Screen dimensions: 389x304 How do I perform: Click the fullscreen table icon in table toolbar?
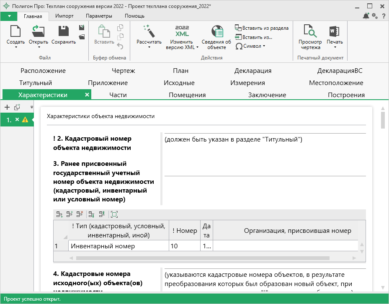pos(114,214)
